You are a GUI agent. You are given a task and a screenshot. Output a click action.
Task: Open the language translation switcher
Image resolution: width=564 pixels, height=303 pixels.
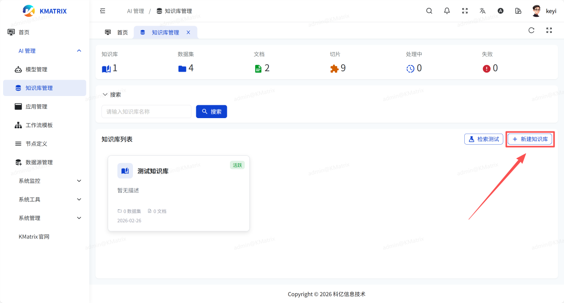click(482, 11)
